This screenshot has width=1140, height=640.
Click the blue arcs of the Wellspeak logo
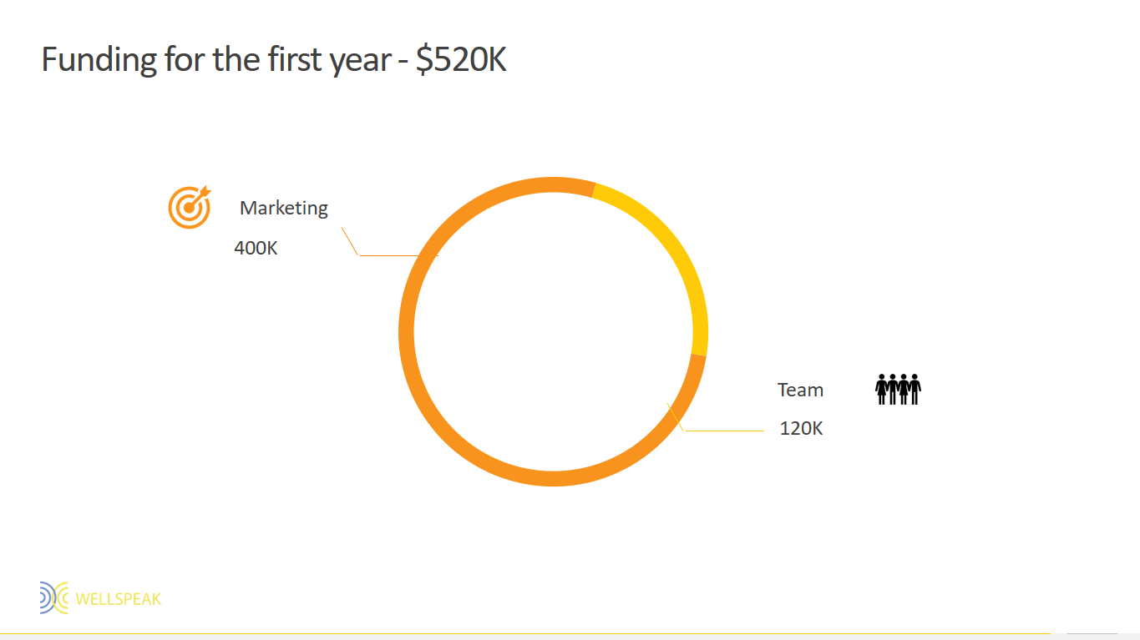(46, 597)
